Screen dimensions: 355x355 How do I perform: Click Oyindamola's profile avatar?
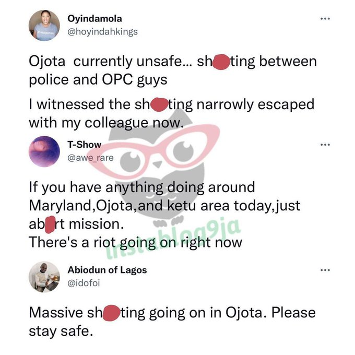coord(44,25)
